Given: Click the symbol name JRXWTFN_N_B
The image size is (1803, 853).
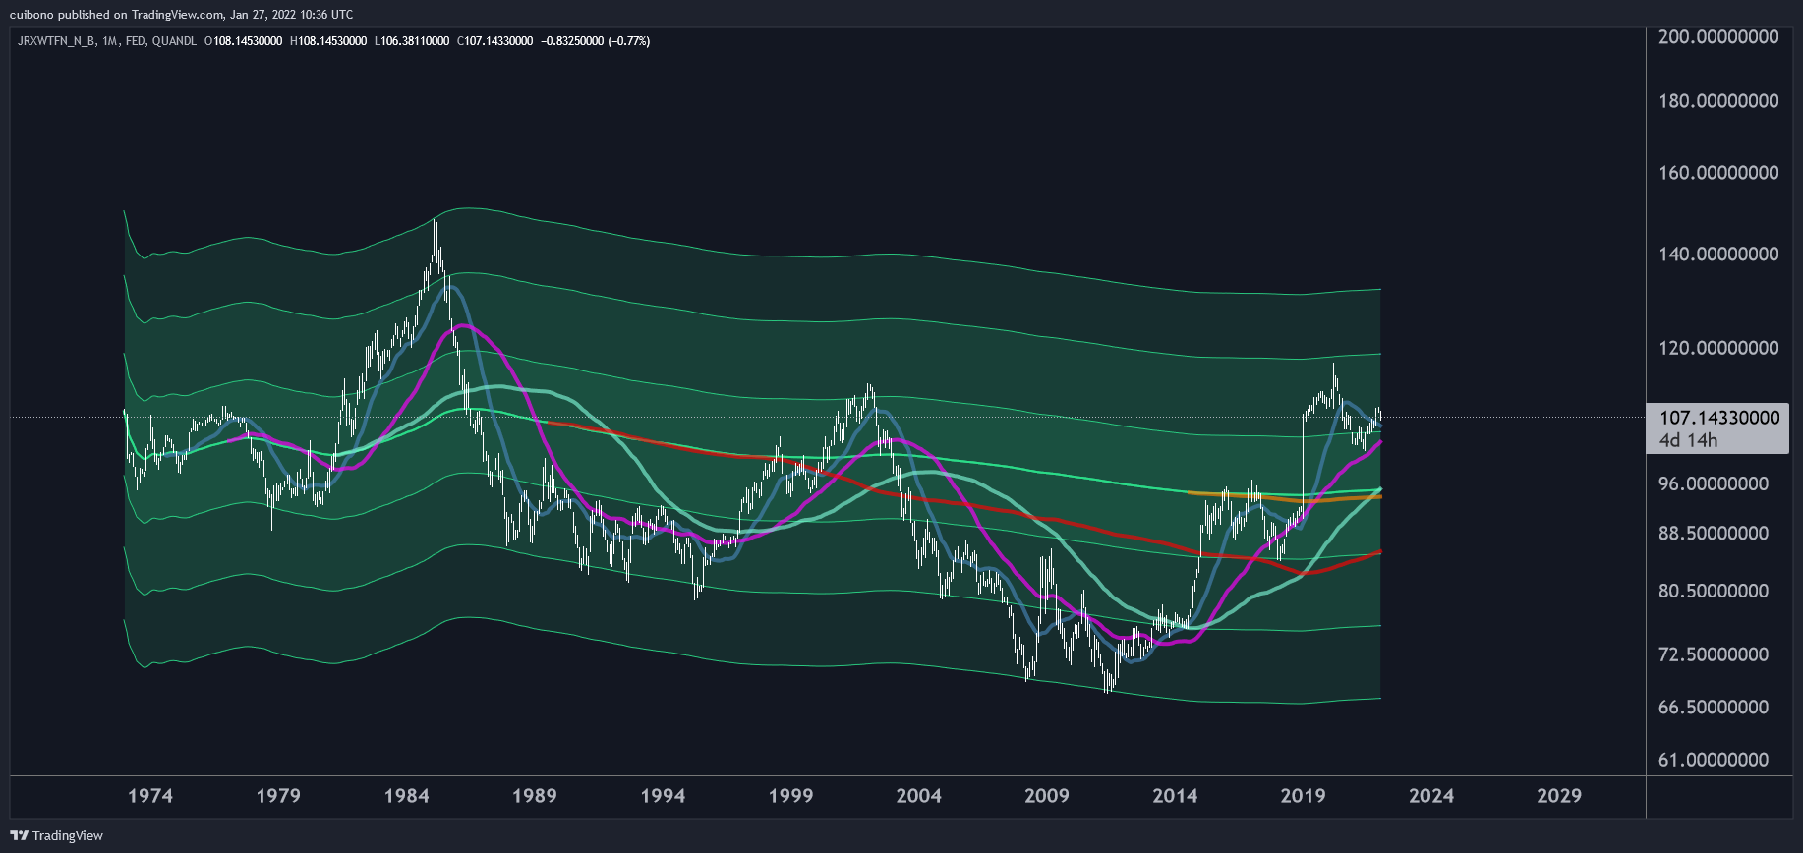Looking at the screenshot, I should (56, 41).
